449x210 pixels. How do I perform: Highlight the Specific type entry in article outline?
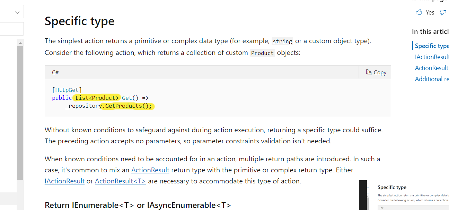tap(432, 46)
